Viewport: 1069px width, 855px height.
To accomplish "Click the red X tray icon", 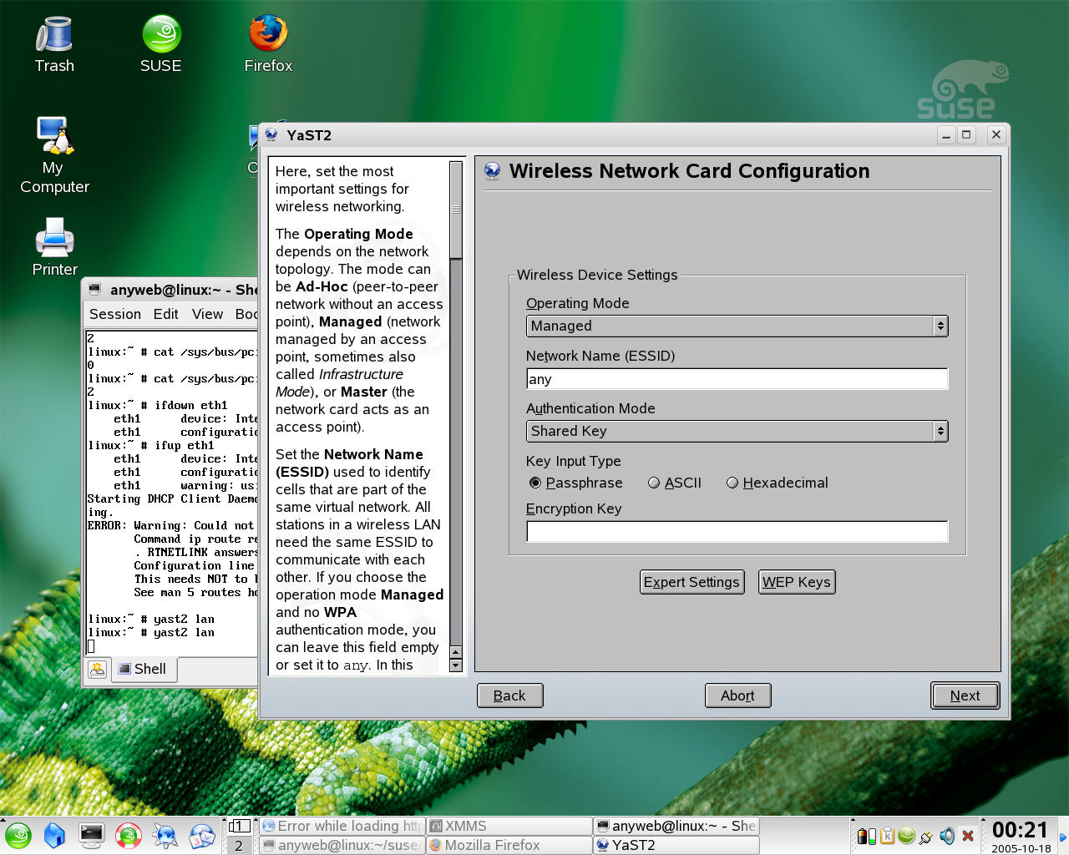I will [968, 836].
